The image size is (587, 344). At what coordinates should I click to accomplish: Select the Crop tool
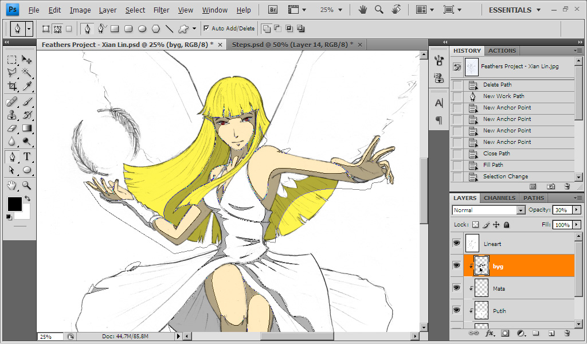12,86
